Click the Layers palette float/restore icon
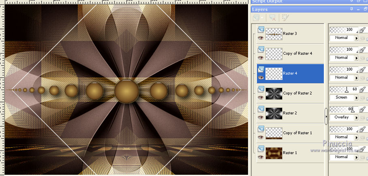The image size is (368, 176). (x=365, y=9)
